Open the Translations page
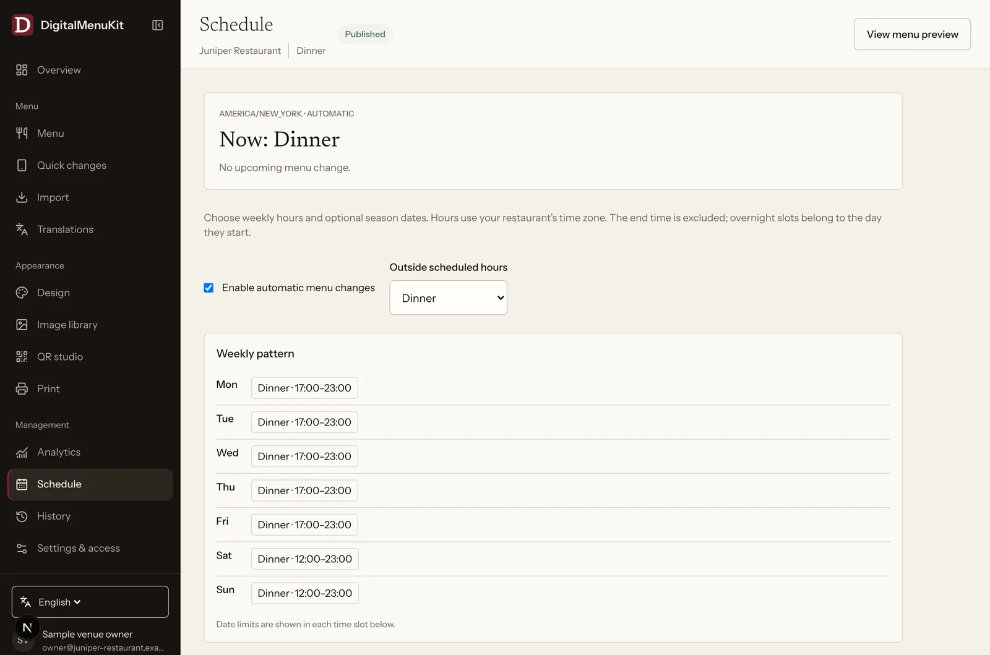Screen dimensions: 990x655 click(90, 229)
